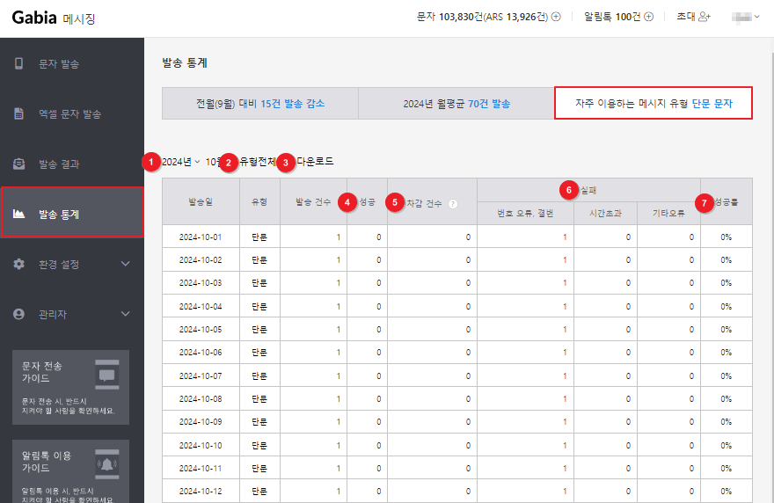Viewport: 774px width, 503px height.
Task: Click the plus icon next to 알림톡 100건
Action: (x=648, y=17)
